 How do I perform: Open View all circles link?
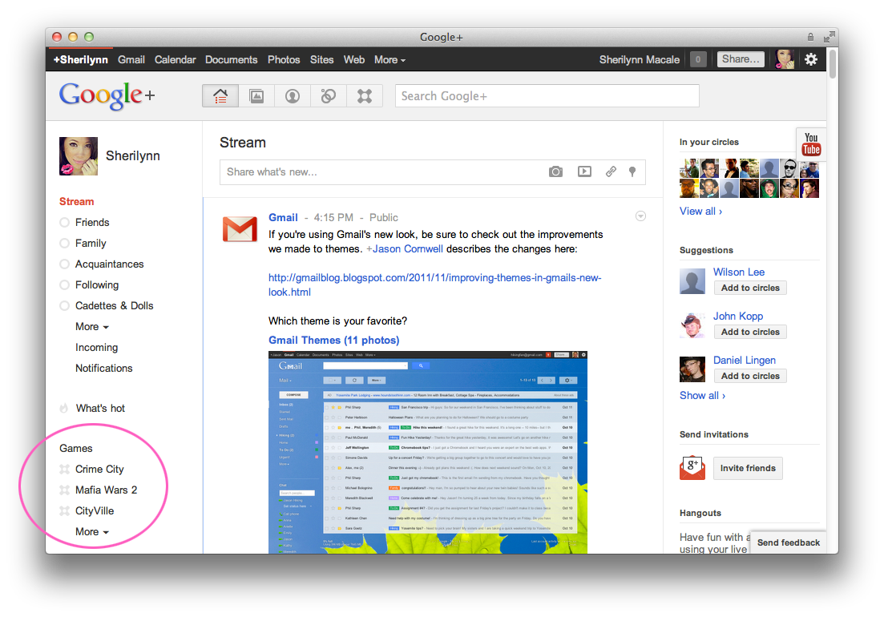[x=700, y=212]
